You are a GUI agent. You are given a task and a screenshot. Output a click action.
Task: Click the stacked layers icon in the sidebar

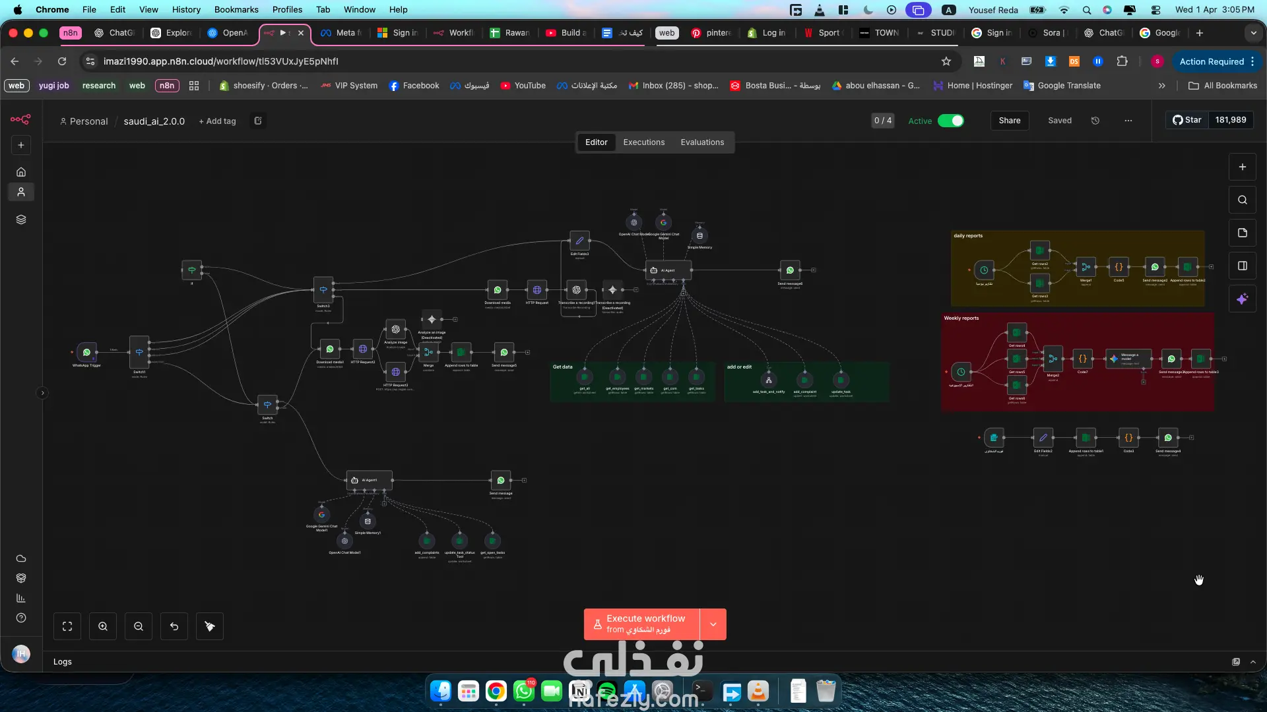(x=21, y=220)
